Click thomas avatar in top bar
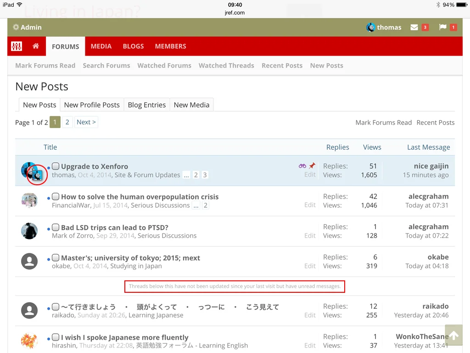Image resolution: width=470 pixels, height=353 pixels. coord(370,27)
